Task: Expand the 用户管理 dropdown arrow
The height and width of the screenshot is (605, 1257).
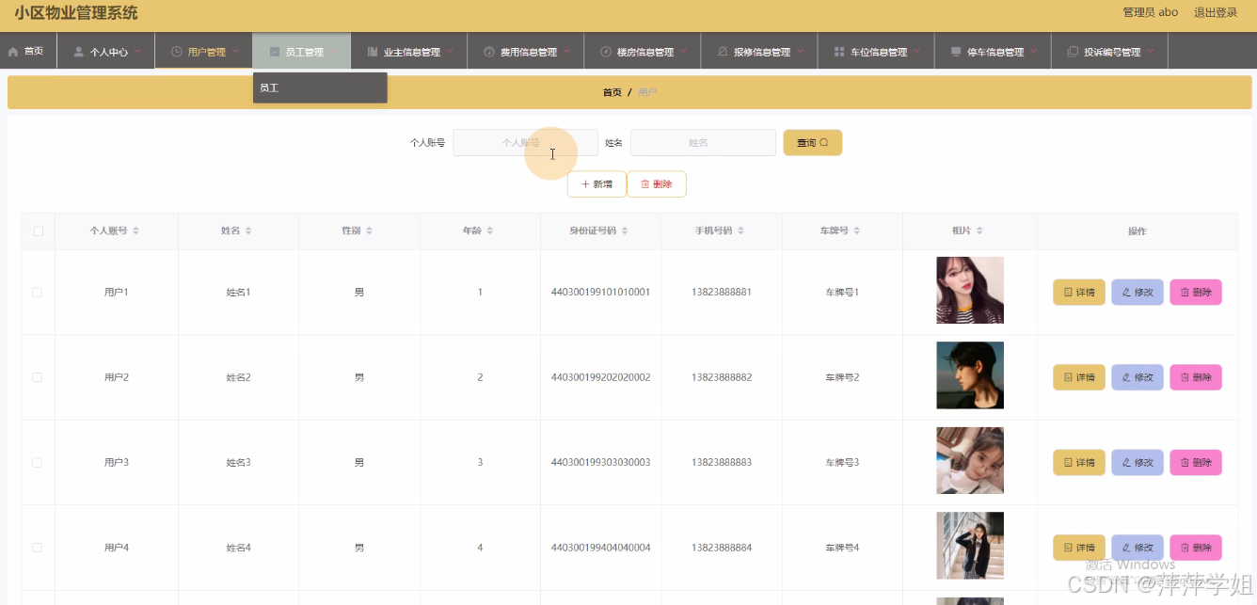Action: pos(235,52)
